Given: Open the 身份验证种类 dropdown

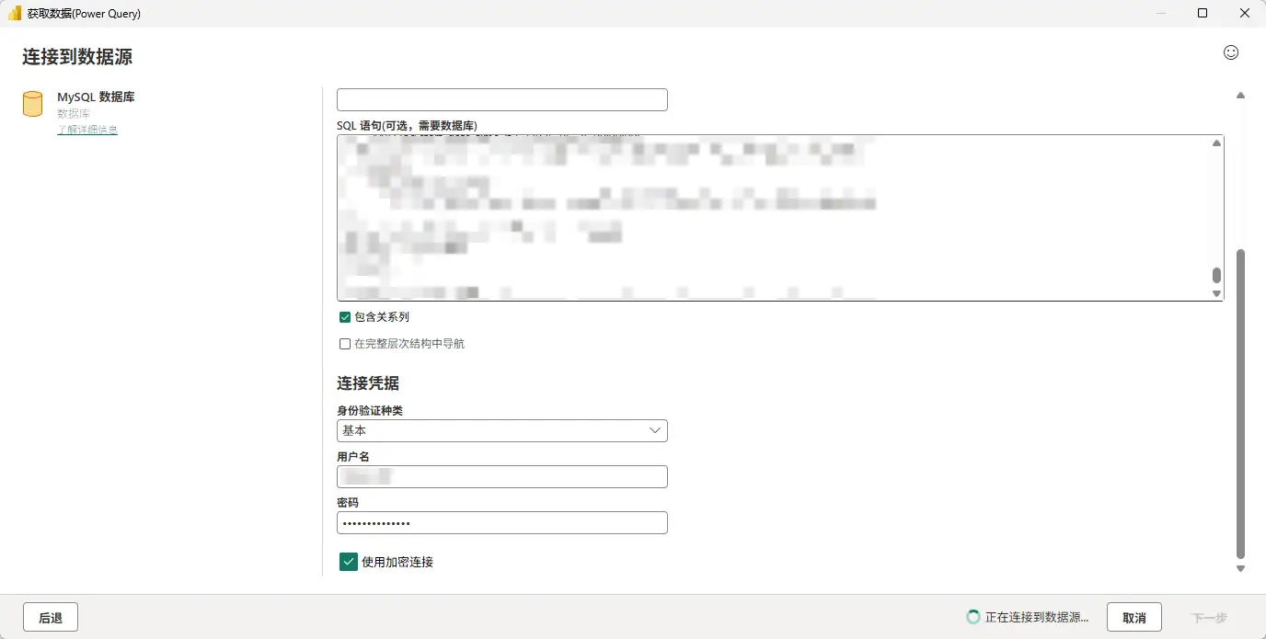Looking at the screenshot, I should coord(502,430).
